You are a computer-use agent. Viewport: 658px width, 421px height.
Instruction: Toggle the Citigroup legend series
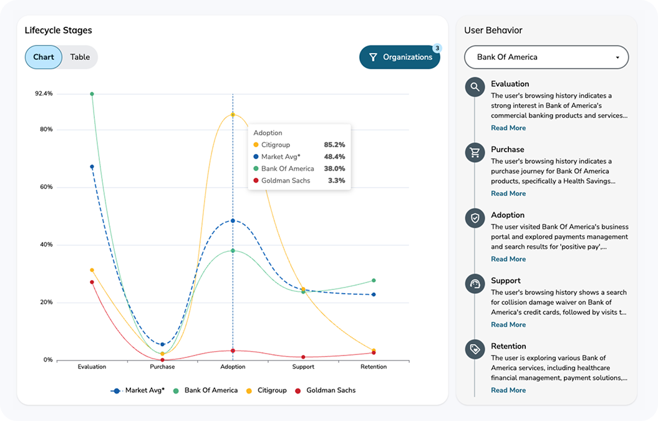coord(266,390)
